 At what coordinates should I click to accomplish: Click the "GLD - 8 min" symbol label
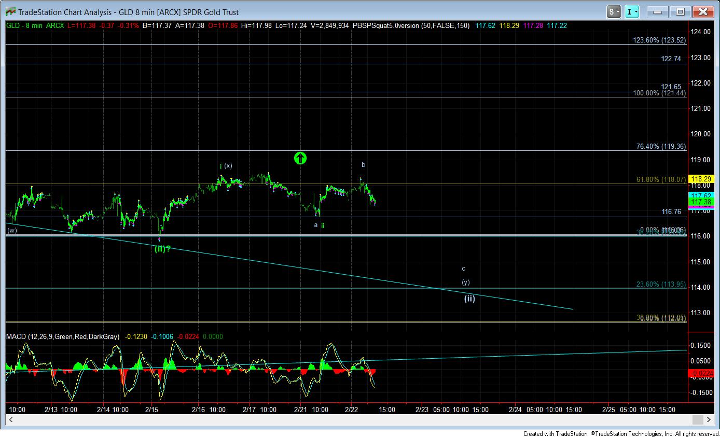click(x=26, y=24)
